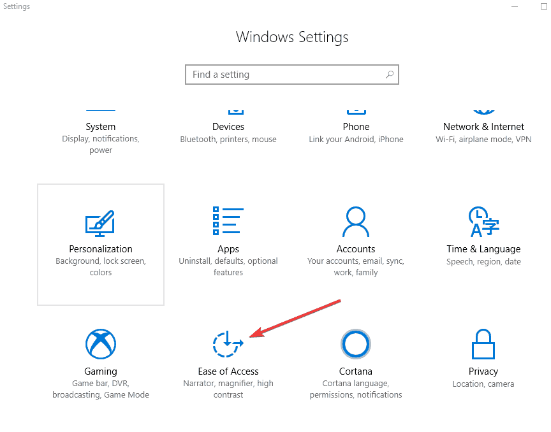Open Time & Language clock icon
The image size is (551, 432).
(x=483, y=222)
